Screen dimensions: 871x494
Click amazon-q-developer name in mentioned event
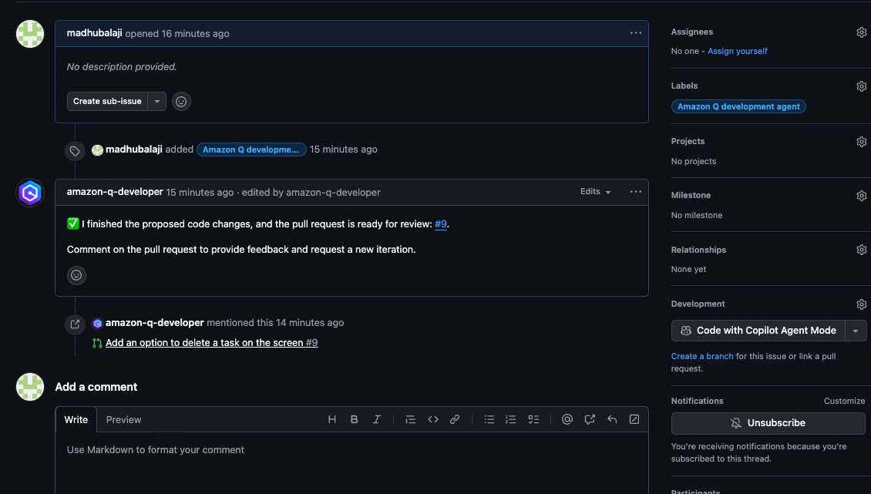click(x=154, y=322)
